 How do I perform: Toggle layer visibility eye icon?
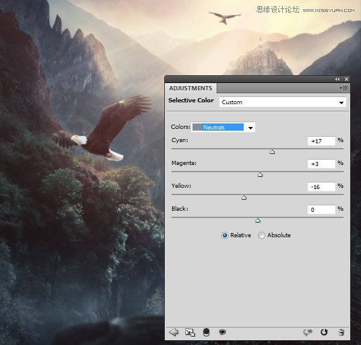(223, 332)
